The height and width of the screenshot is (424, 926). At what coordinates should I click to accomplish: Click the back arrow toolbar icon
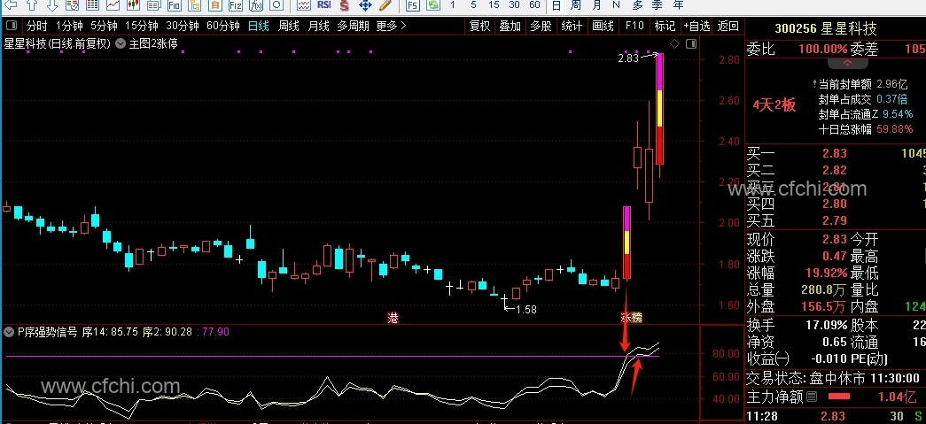click(12, 5)
